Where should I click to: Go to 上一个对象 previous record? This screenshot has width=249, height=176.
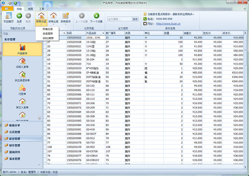coord(82,18)
